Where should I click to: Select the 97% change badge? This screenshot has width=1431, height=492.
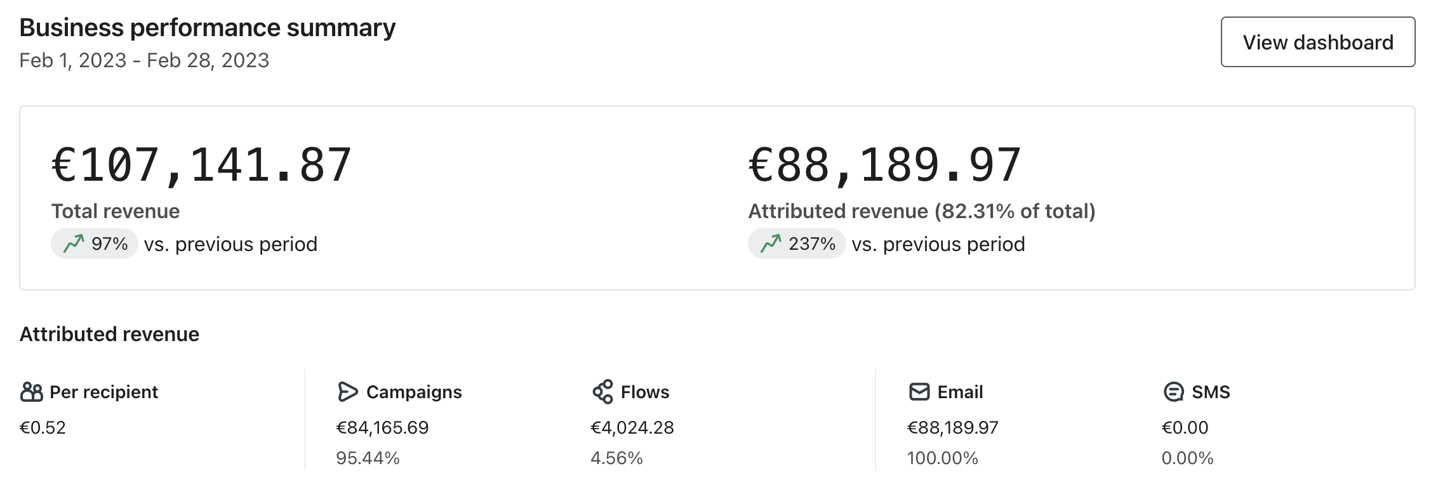[95, 243]
